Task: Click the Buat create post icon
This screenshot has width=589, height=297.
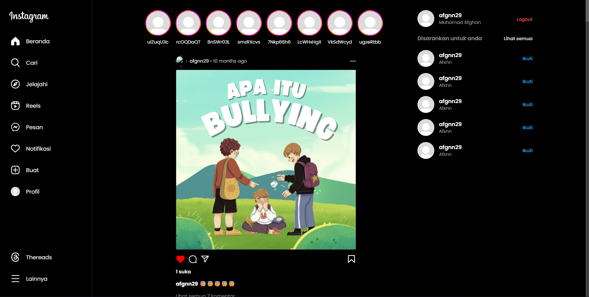Action: tap(15, 170)
